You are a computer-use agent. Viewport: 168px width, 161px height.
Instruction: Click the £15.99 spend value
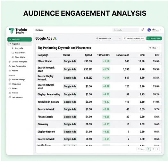[x=88, y=61]
